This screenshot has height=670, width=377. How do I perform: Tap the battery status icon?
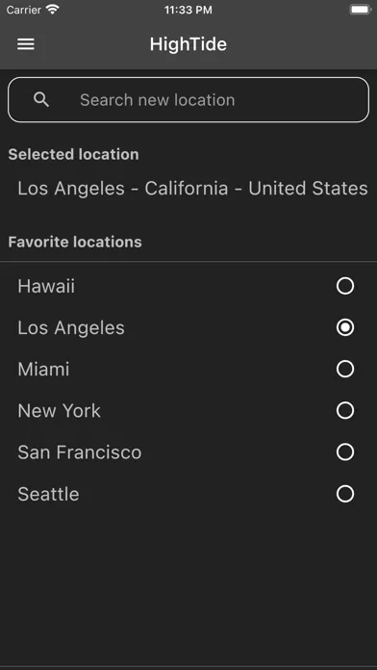coord(360,10)
